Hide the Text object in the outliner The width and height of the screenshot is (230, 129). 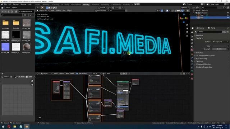point(228,15)
